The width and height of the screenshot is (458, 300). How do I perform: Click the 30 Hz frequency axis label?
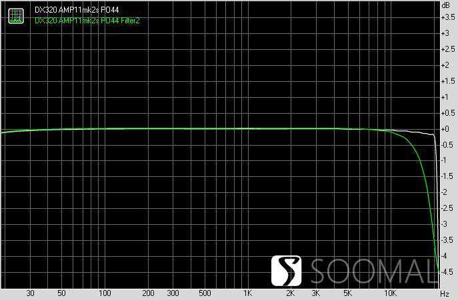[x=30, y=293]
